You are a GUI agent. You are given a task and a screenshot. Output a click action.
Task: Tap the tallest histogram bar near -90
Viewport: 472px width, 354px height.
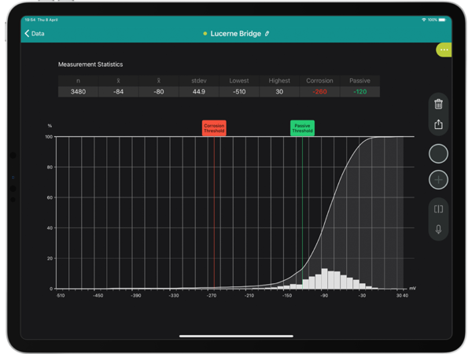323,279
